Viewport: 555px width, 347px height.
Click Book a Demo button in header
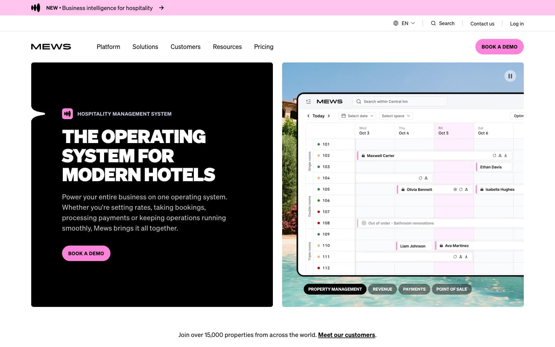point(499,47)
